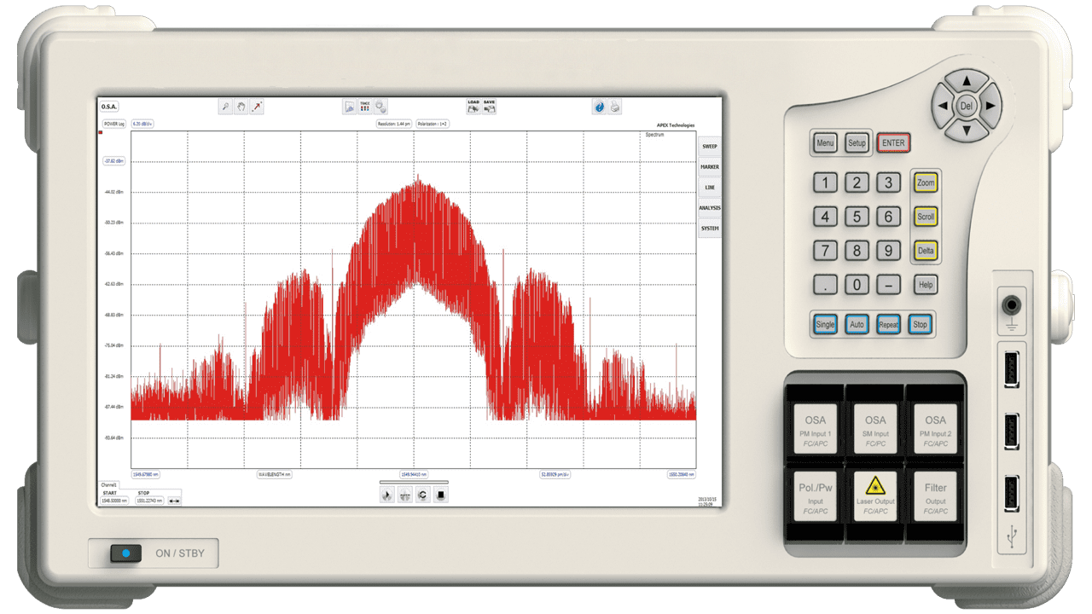This screenshot has height=614, width=1092.
Task: Open the SWEEP side menu
Action: pyautogui.click(x=710, y=147)
